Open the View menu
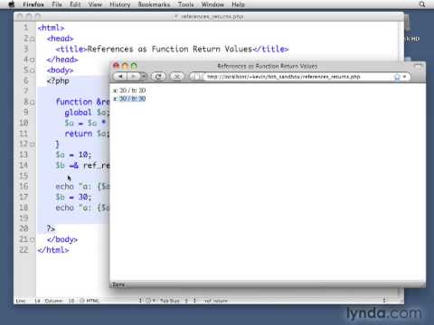 (x=95, y=5)
